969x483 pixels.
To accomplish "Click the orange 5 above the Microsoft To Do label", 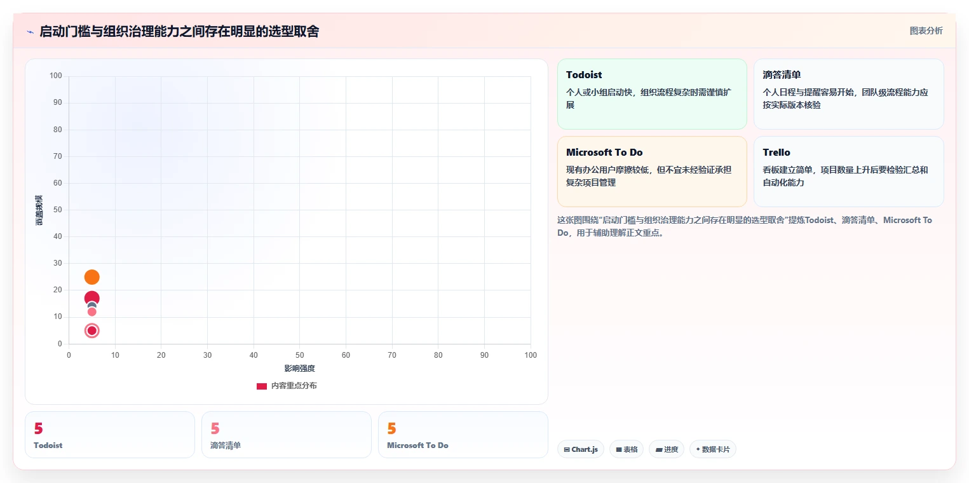I will click(x=391, y=429).
